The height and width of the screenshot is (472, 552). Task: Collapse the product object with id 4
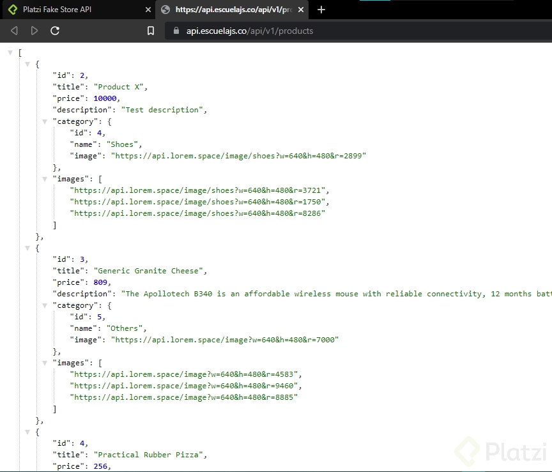tap(27, 432)
